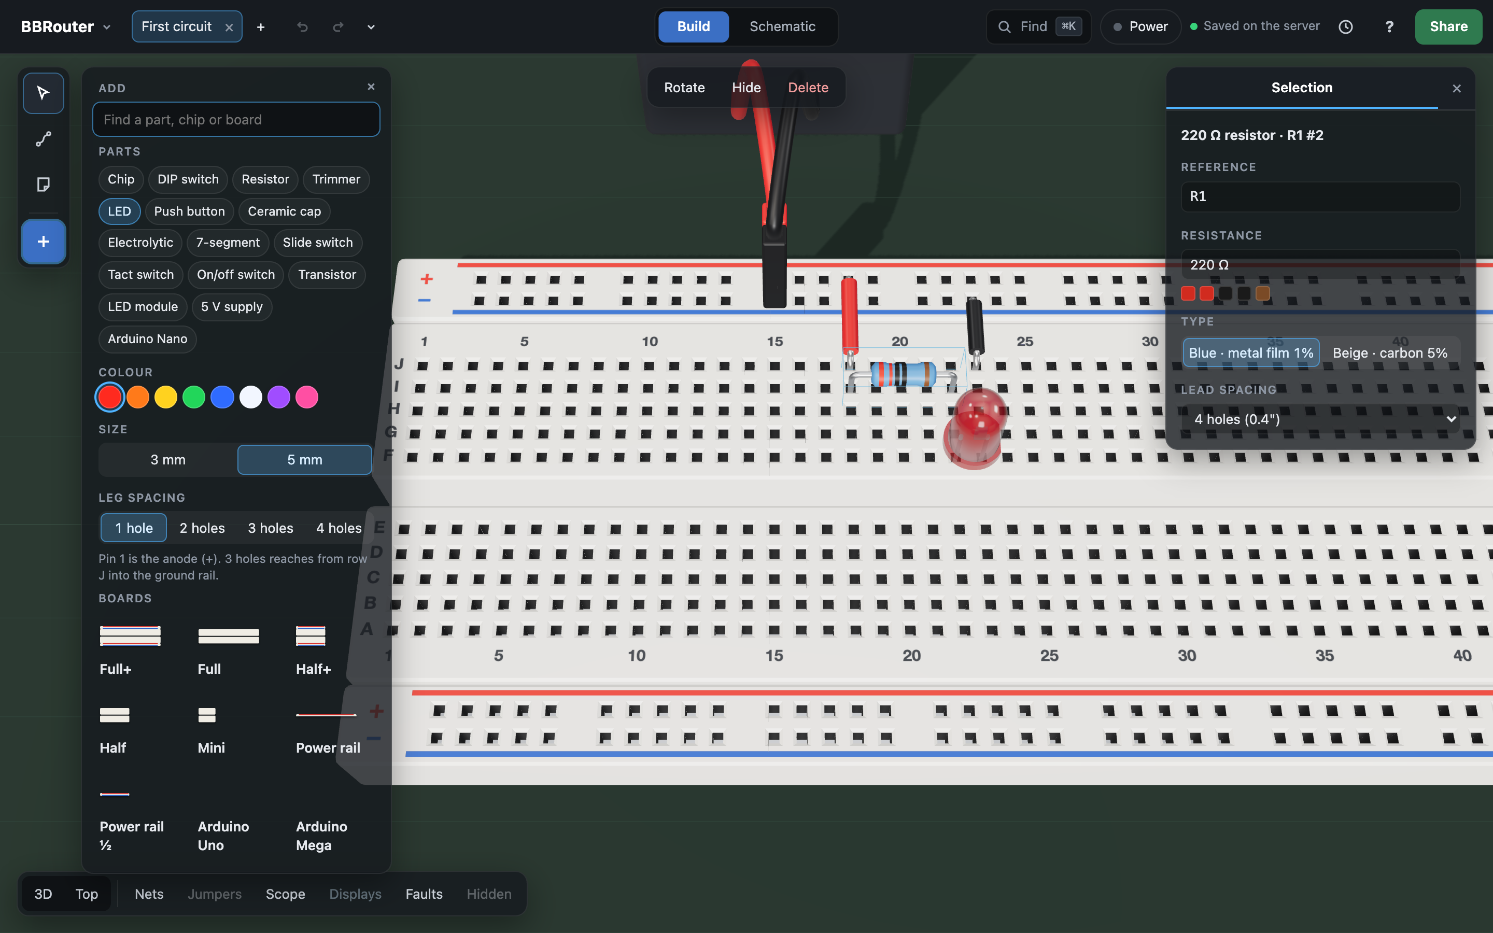Delete the selected resistor
Screen dimensions: 1493x933
coord(808,88)
